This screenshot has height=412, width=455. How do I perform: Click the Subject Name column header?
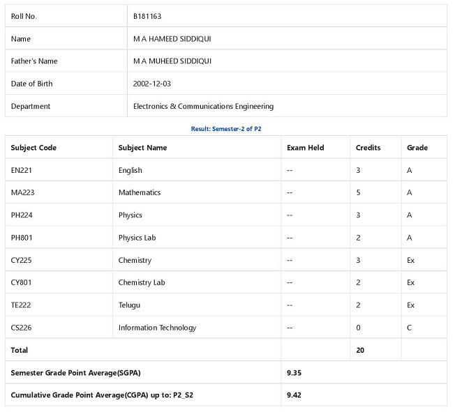(142, 148)
